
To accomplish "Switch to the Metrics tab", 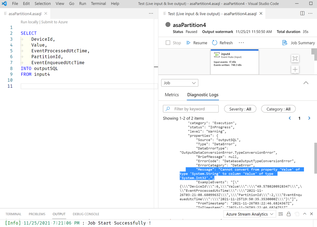I will (172, 95).
